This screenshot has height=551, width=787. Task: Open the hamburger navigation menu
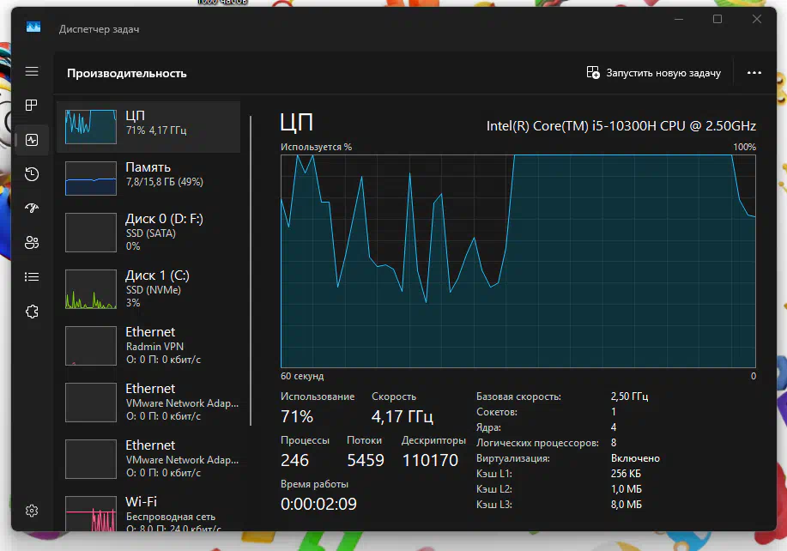[x=32, y=72]
